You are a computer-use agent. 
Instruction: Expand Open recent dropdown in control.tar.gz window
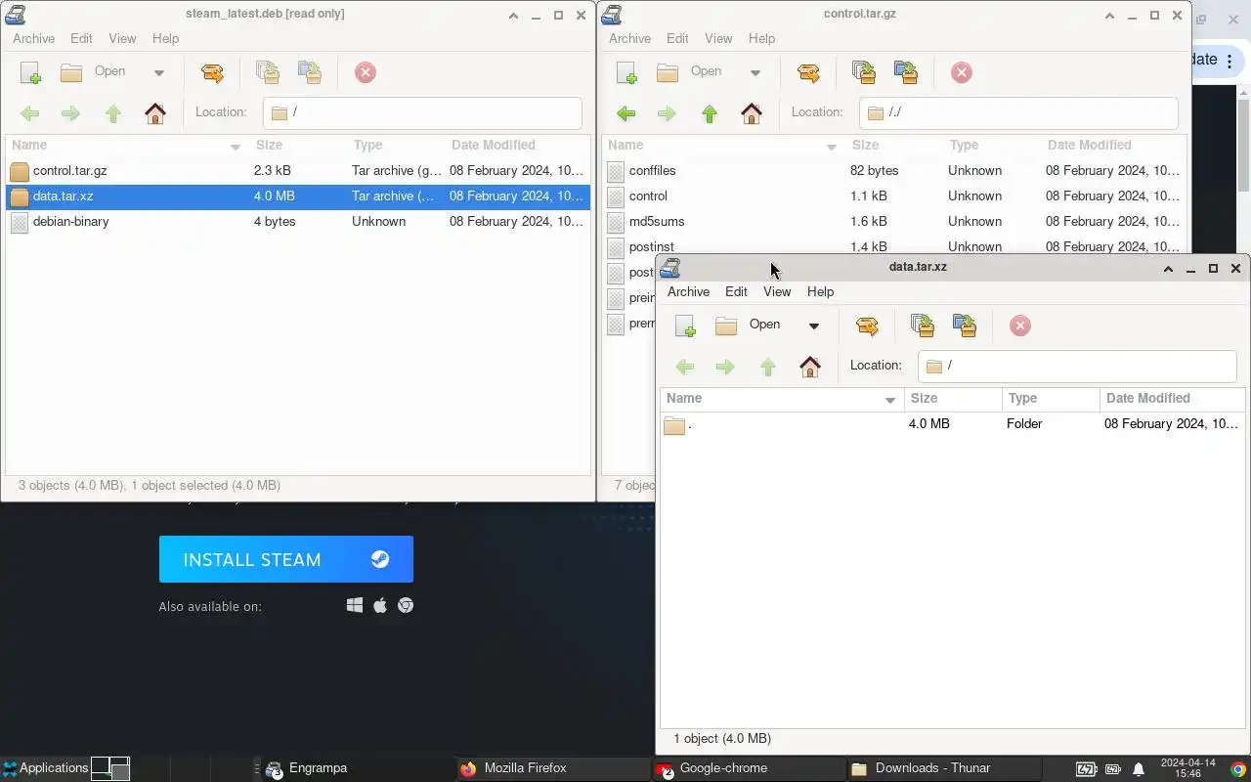pos(755,72)
